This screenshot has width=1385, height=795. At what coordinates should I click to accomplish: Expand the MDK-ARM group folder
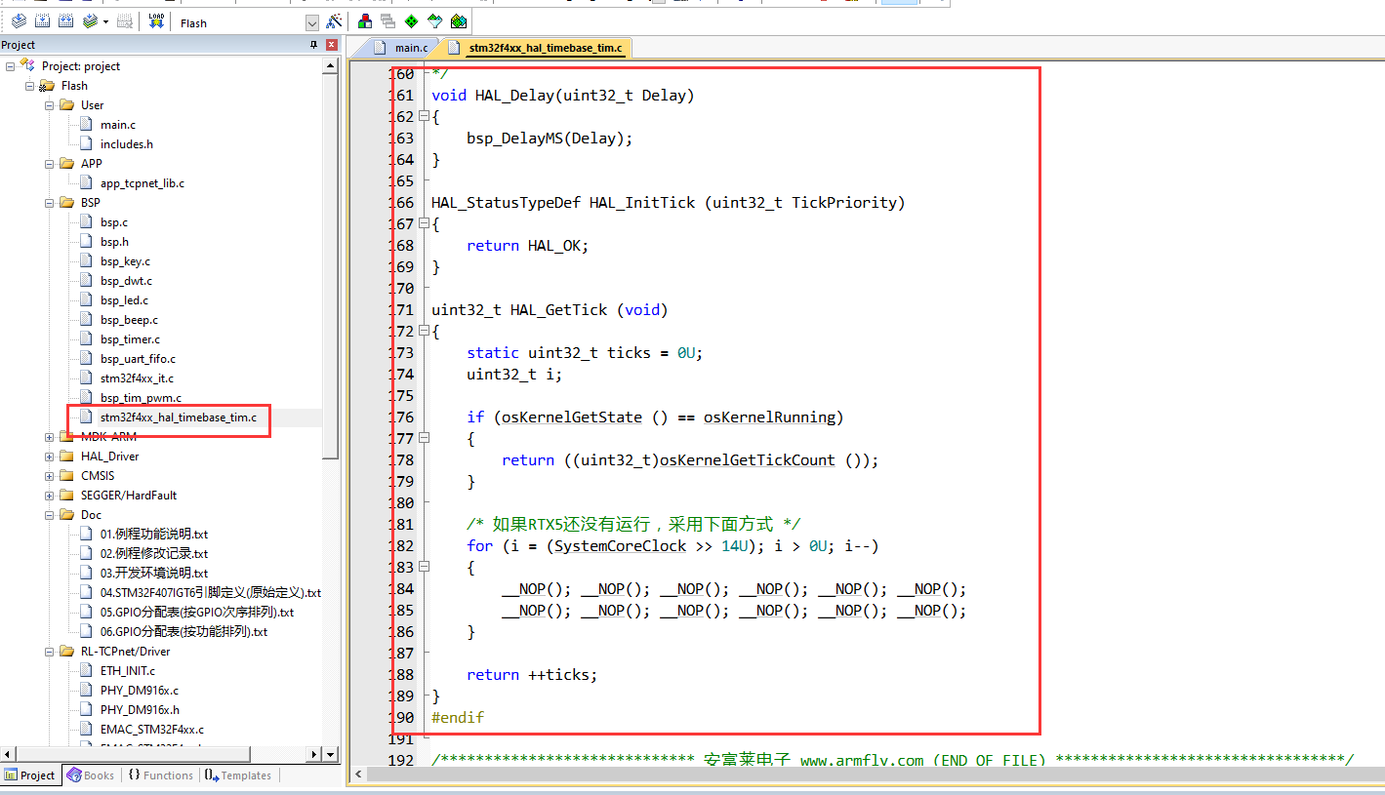click(x=50, y=437)
